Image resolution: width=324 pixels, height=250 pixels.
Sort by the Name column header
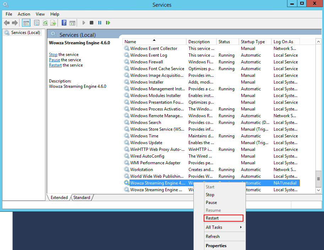pos(154,42)
